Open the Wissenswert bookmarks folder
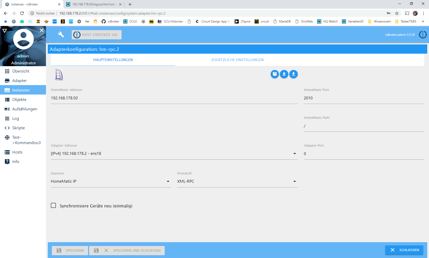The height and width of the screenshot is (258, 429). tap(379, 21)
